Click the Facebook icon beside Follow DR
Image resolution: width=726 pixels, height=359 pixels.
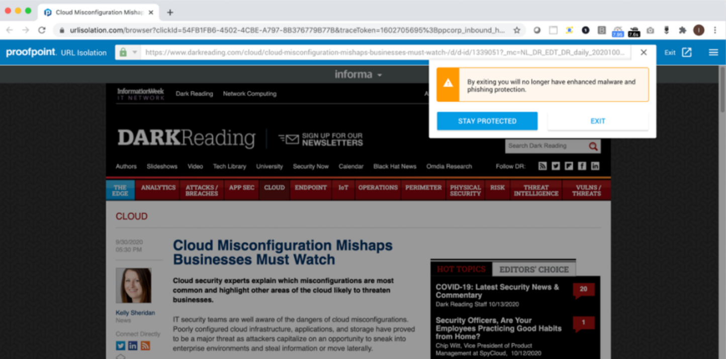582,166
